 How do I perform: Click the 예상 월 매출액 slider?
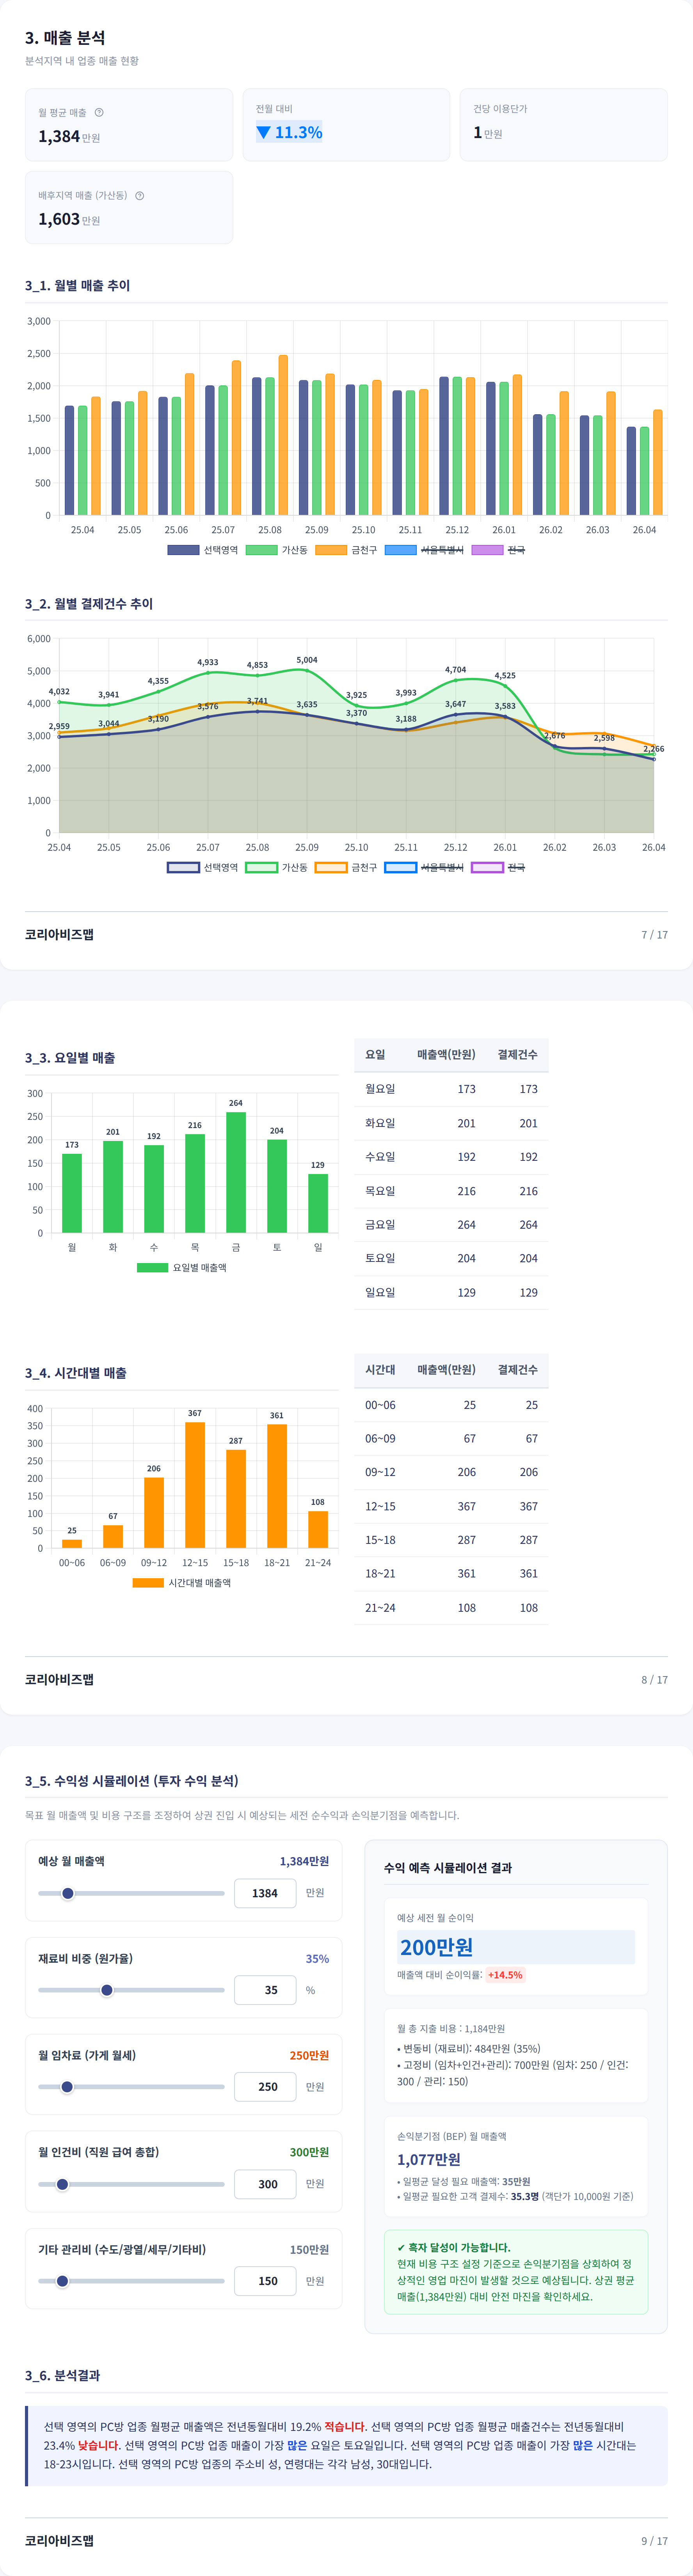click(131, 1893)
